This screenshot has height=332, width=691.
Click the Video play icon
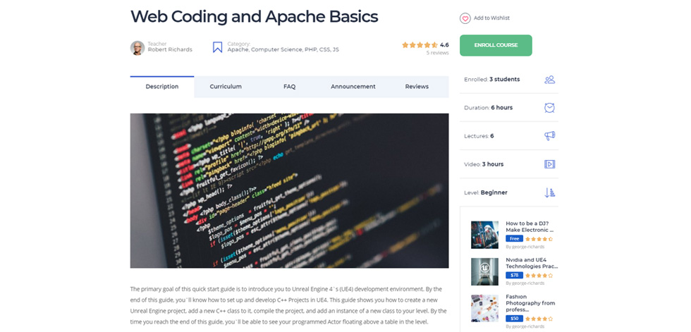pos(549,164)
